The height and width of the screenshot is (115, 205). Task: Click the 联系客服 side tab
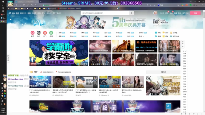8,58
